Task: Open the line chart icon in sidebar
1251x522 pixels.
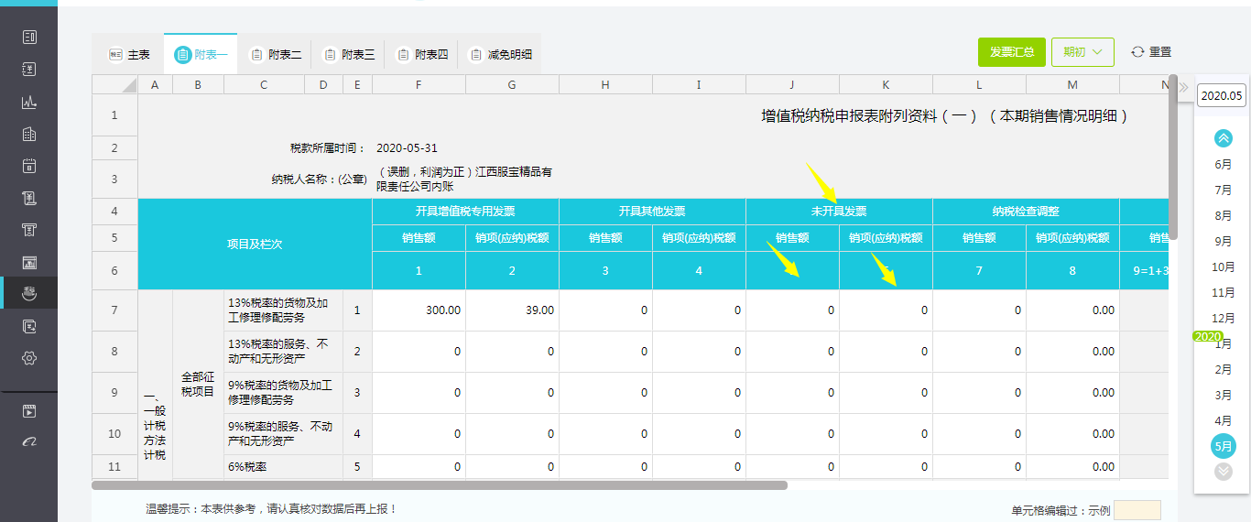Action: (28, 102)
